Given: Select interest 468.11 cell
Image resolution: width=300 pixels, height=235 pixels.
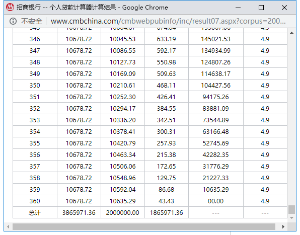Looking at the screenshot, I should click(x=166, y=85).
